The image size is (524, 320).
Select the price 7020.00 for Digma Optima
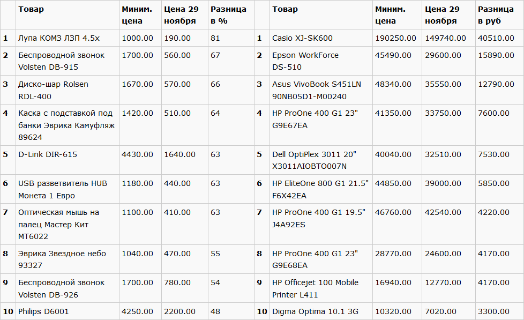[x=440, y=311]
